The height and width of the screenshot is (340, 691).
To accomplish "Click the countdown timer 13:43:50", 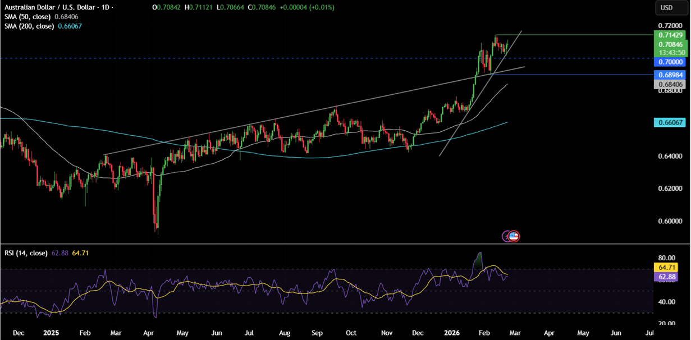I will tap(670, 52).
